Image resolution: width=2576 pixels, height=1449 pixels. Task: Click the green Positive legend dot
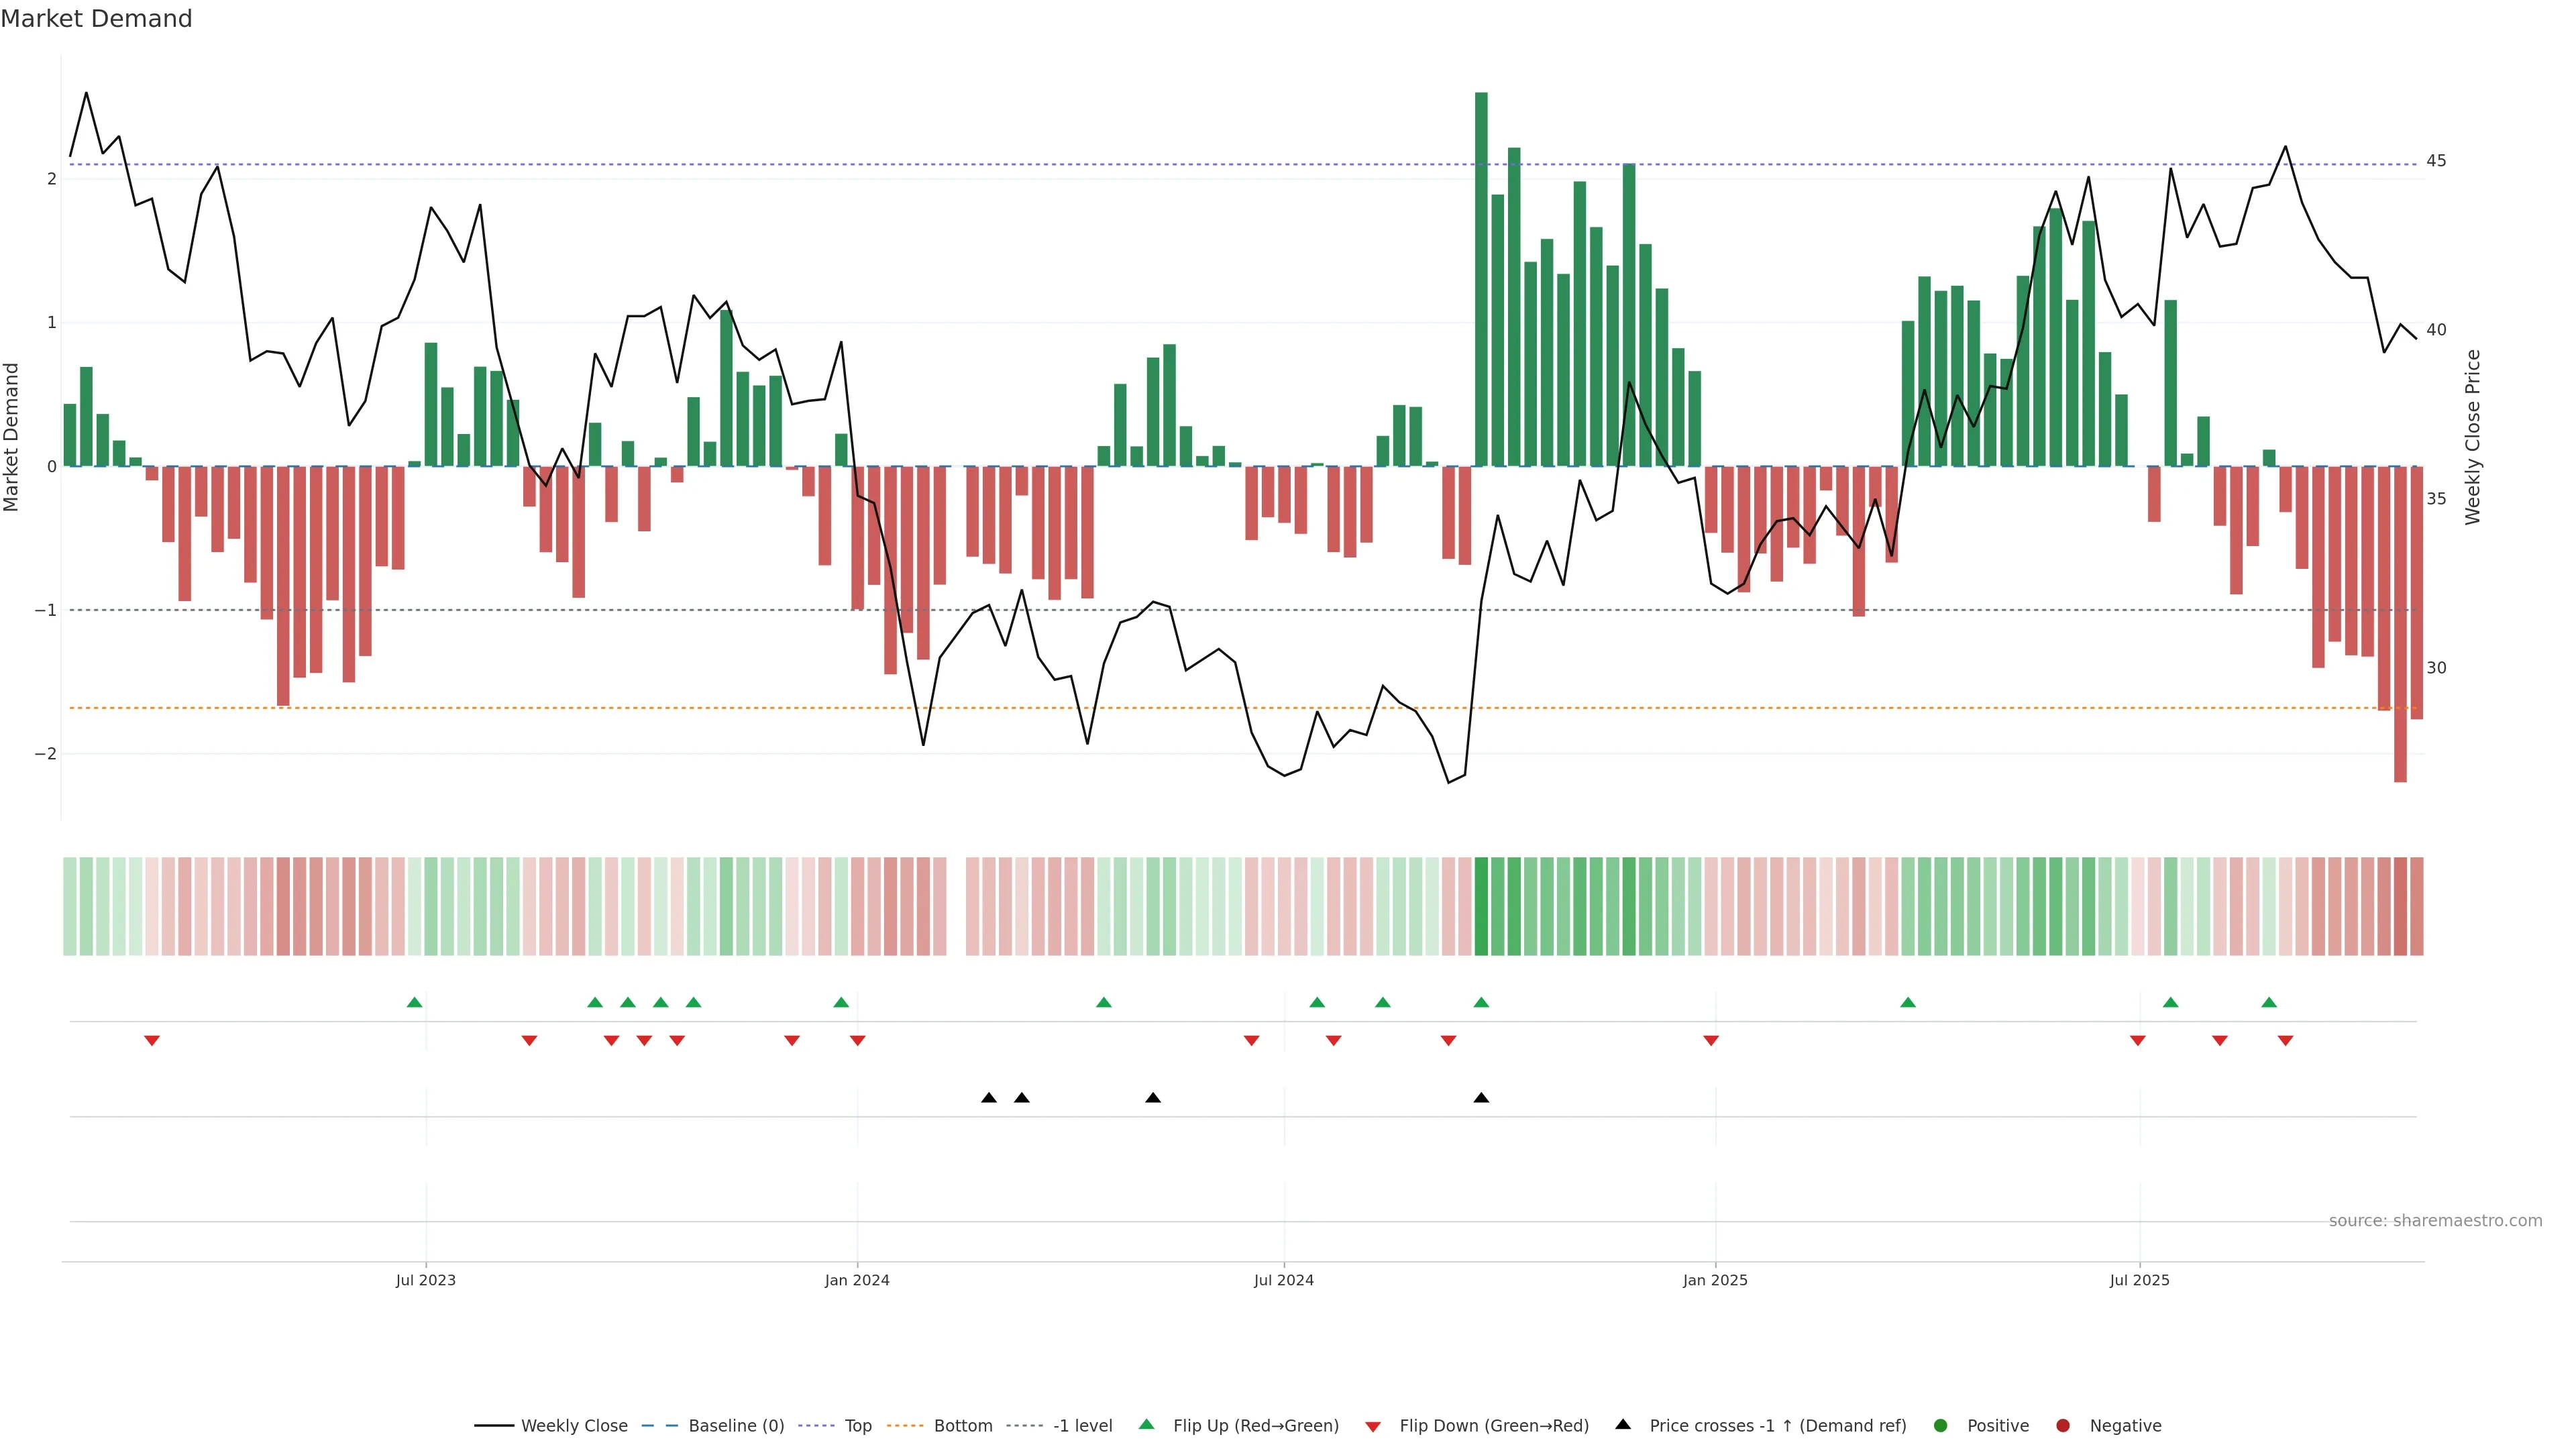pos(1941,1425)
